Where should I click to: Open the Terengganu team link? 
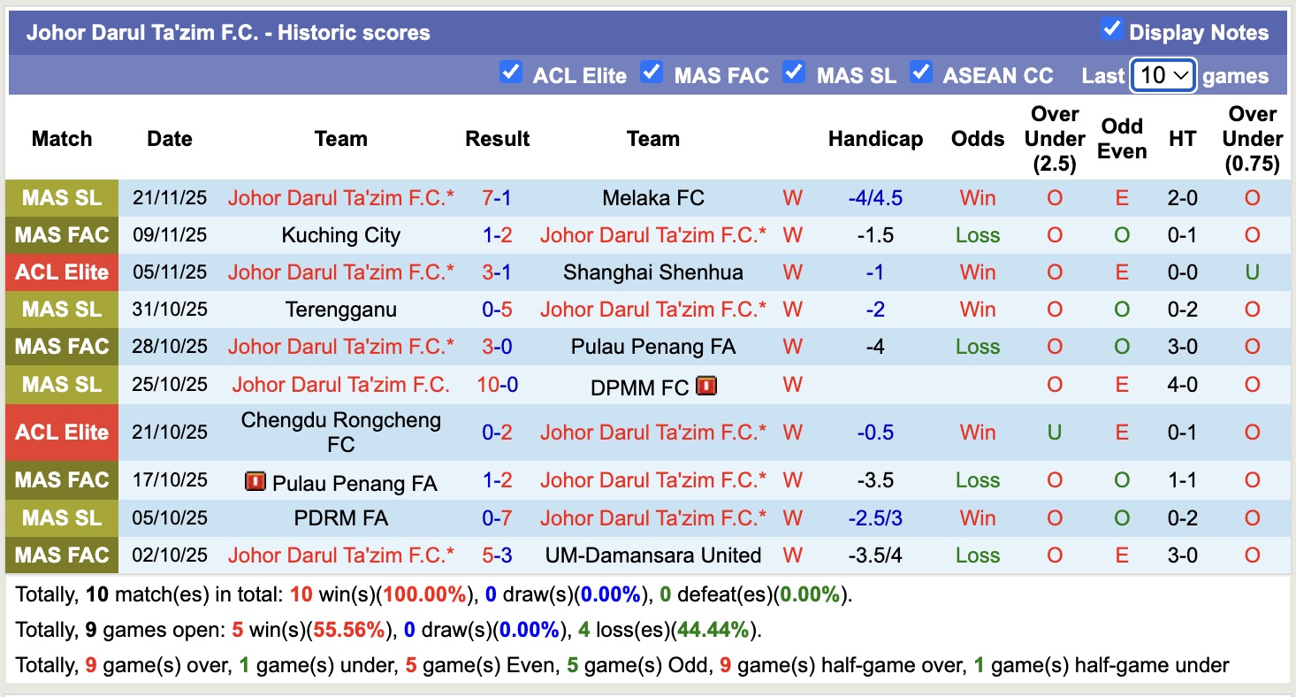pyautogui.click(x=340, y=309)
